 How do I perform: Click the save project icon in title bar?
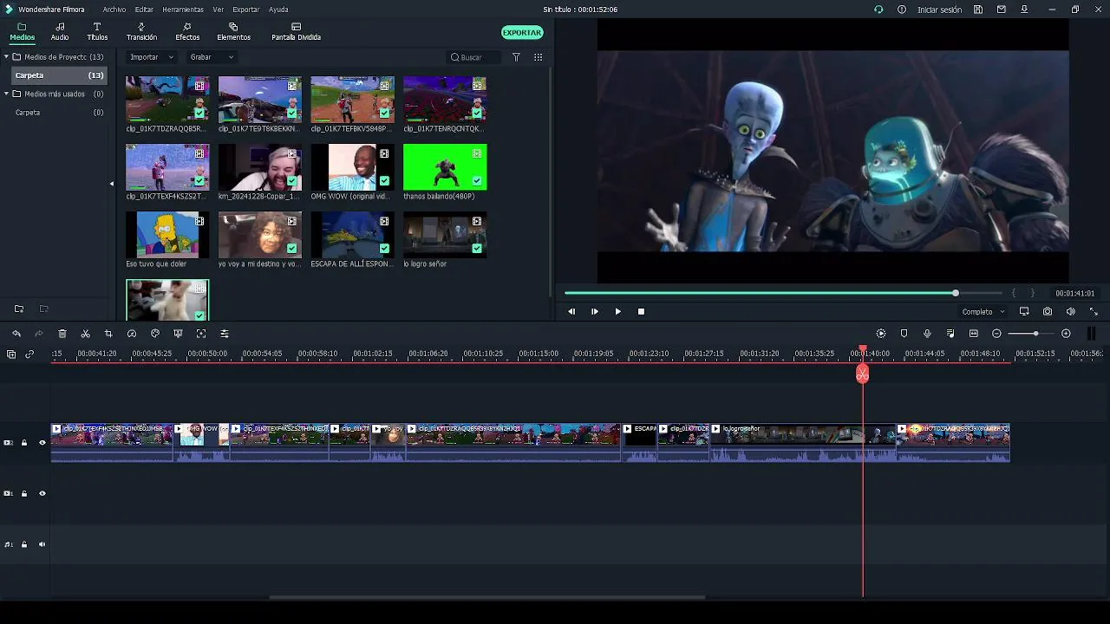pyautogui.click(x=978, y=10)
